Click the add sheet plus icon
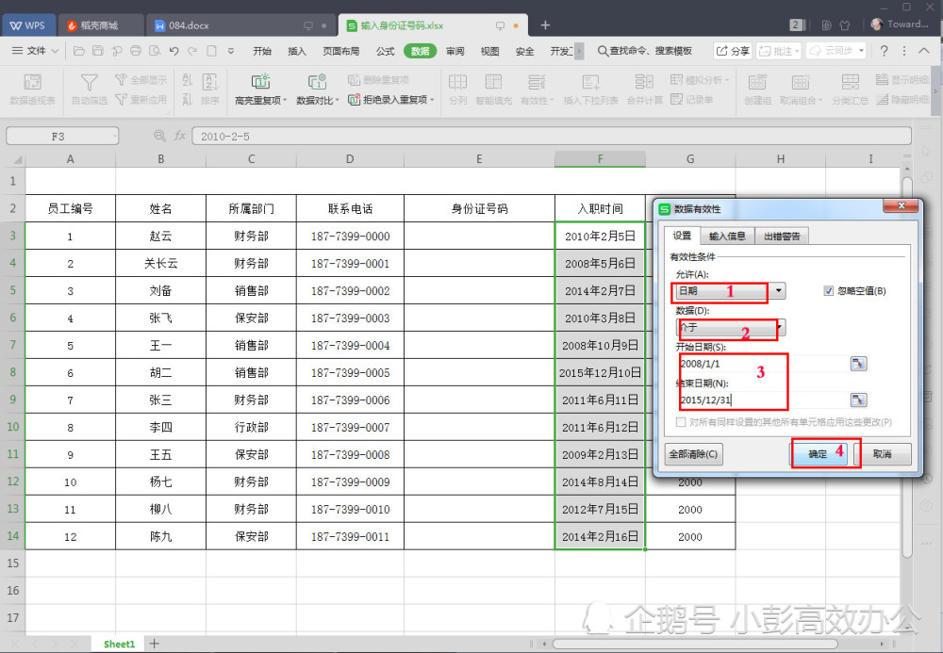943x653 pixels. [155, 644]
